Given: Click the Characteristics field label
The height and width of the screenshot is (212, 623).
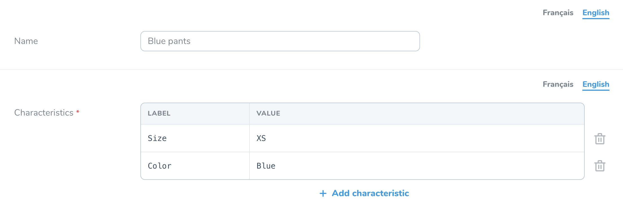Looking at the screenshot, I should 43,112.
